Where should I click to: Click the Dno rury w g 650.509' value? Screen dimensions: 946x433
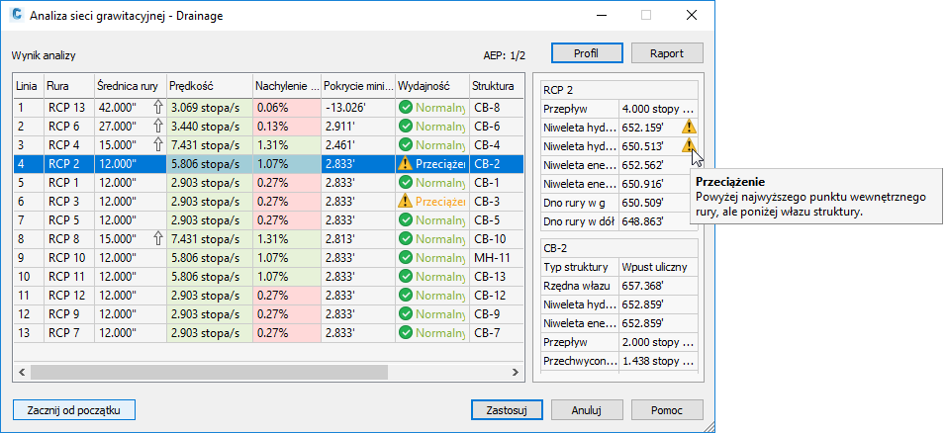[x=658, y=203]
